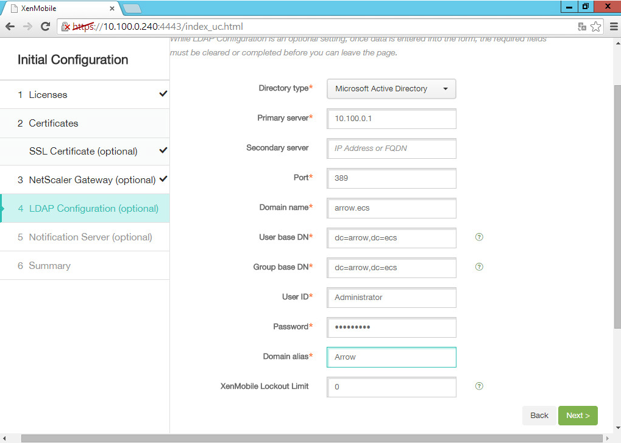Screen dimensions: 621x443
Task: Open SSL Certificate (optional) step
Action: pos(84,152)
